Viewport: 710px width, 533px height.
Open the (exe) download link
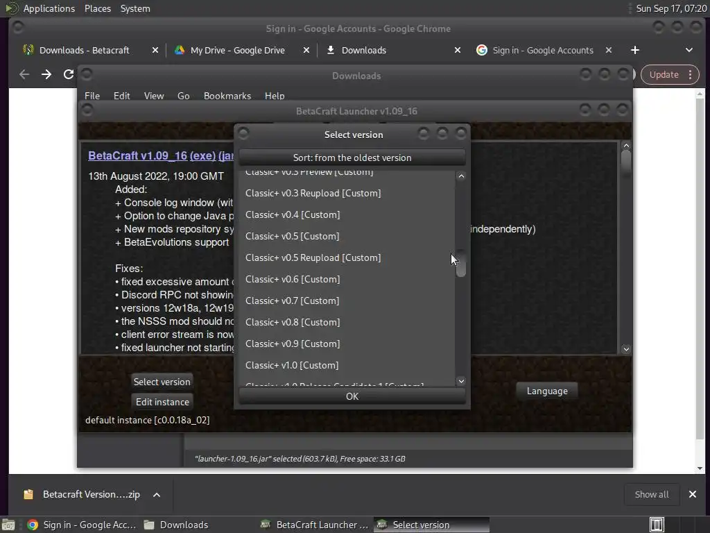coord(203,155)
